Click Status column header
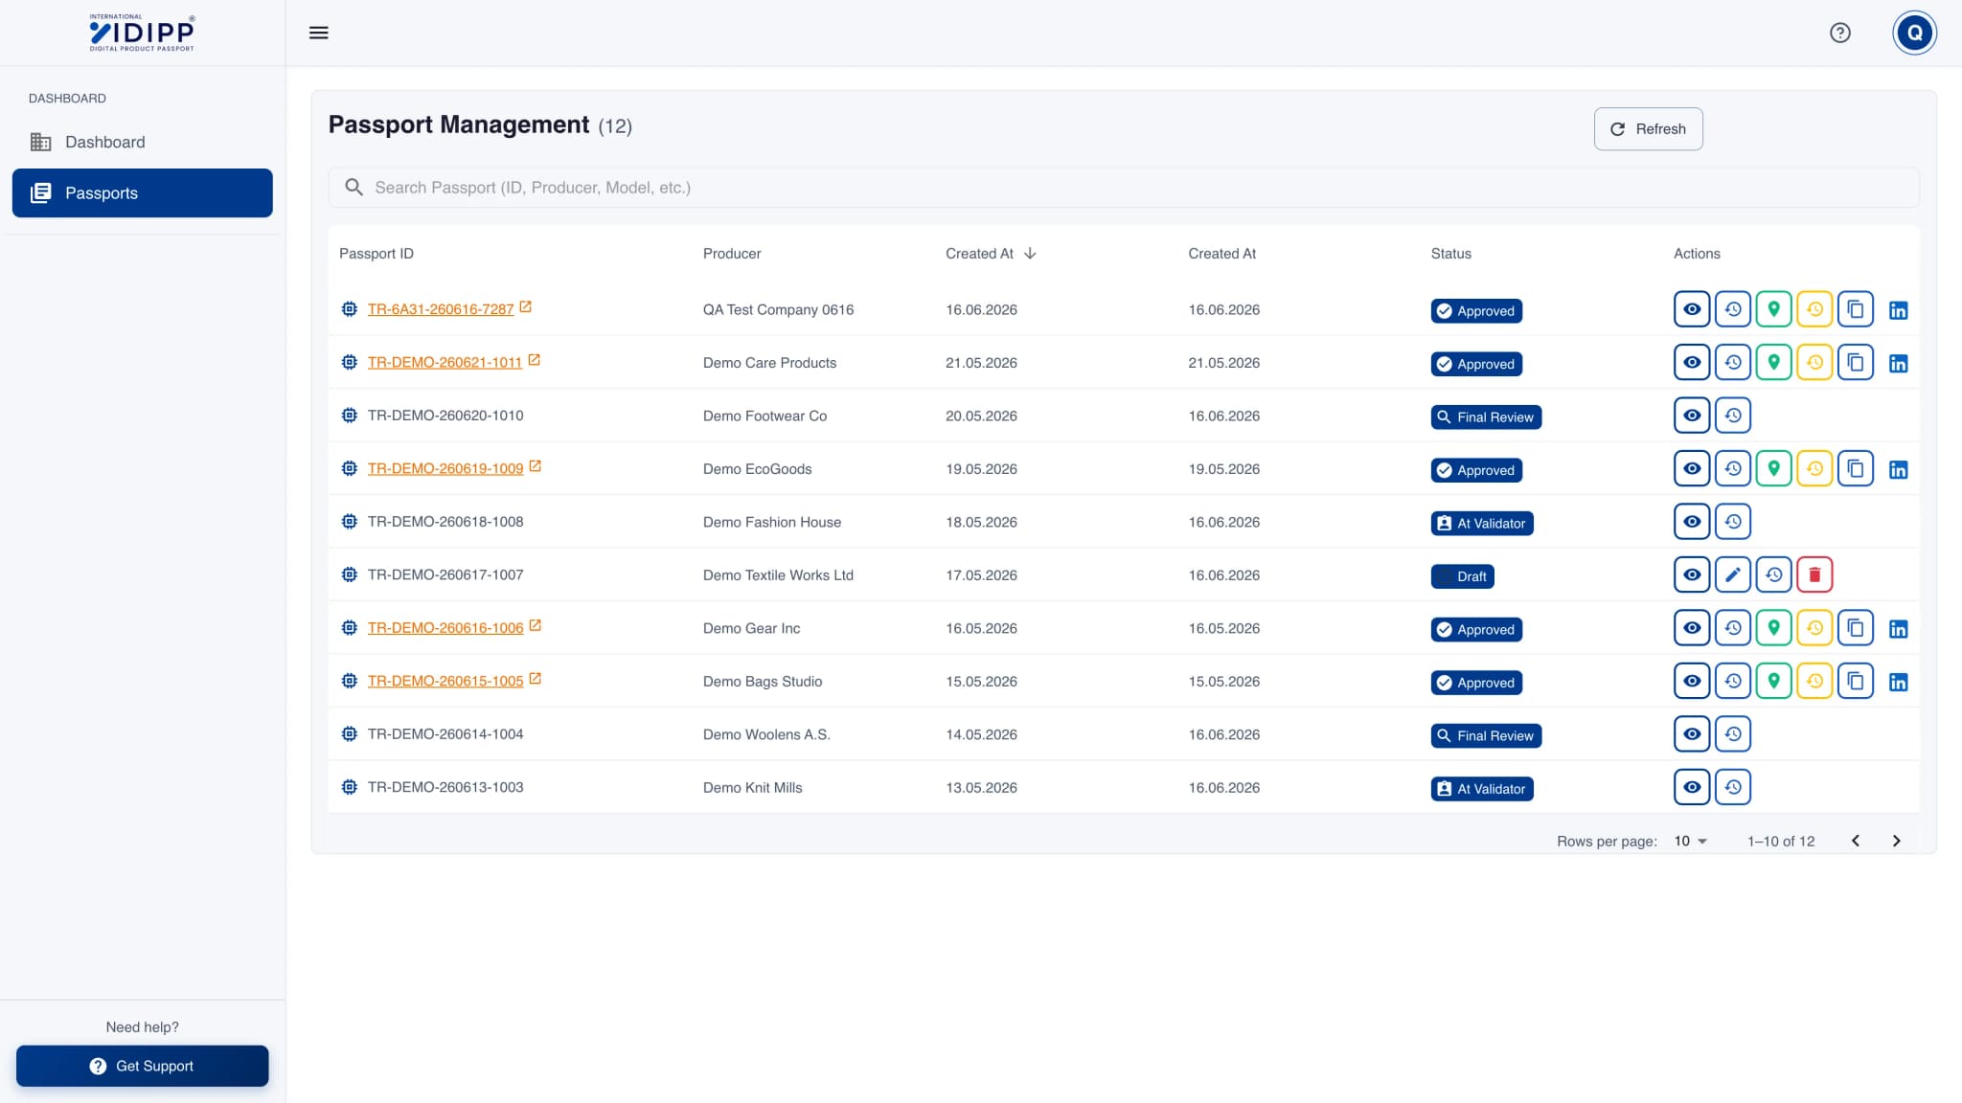 [x=1450, y=254]
